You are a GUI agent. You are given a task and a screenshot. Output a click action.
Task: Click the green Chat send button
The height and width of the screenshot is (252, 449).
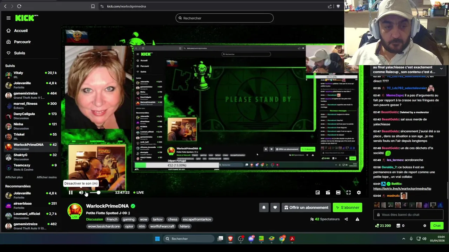(x=437, y=226)
